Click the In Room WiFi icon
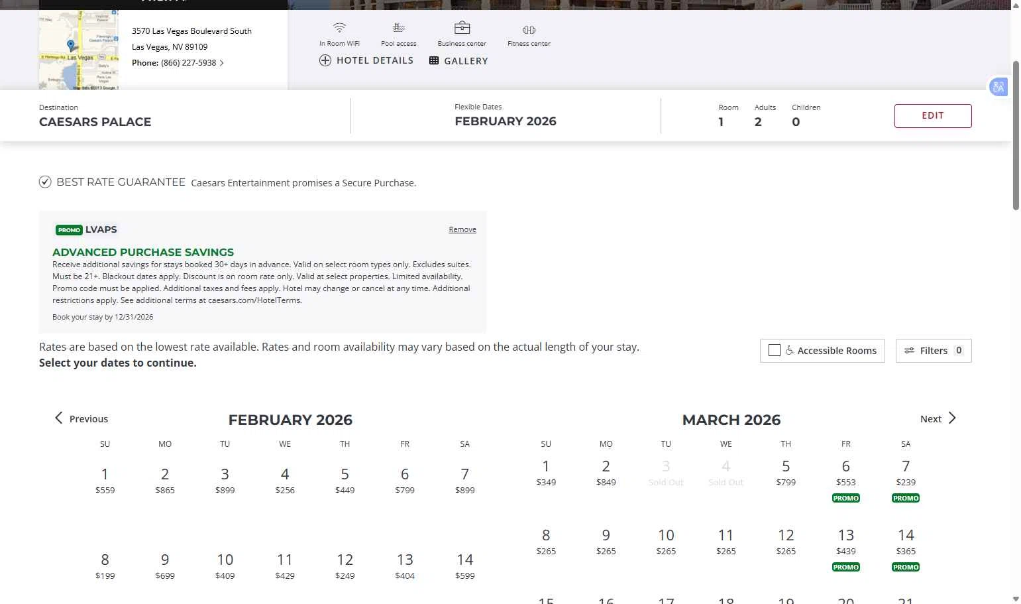 tap(339, 28)
